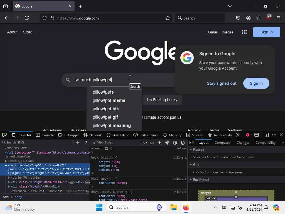
Task: Expand the div class L3eUgb node
Action: click(9, 182)
